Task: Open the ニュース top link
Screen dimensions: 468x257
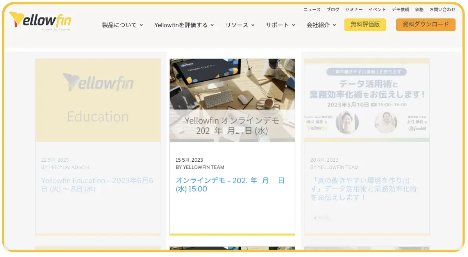Action: [312, 10]
